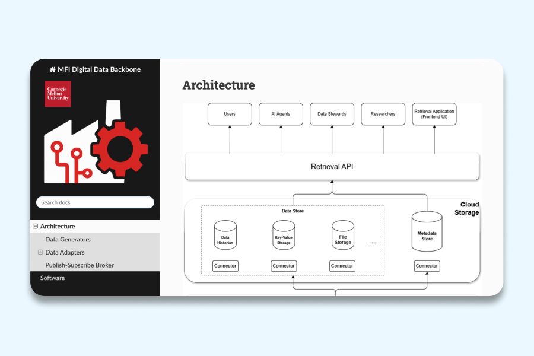The width and height of the screenshot is (534, 356).
Task: Click the Retrieval API box in diagram
Action: pos(332,167)
